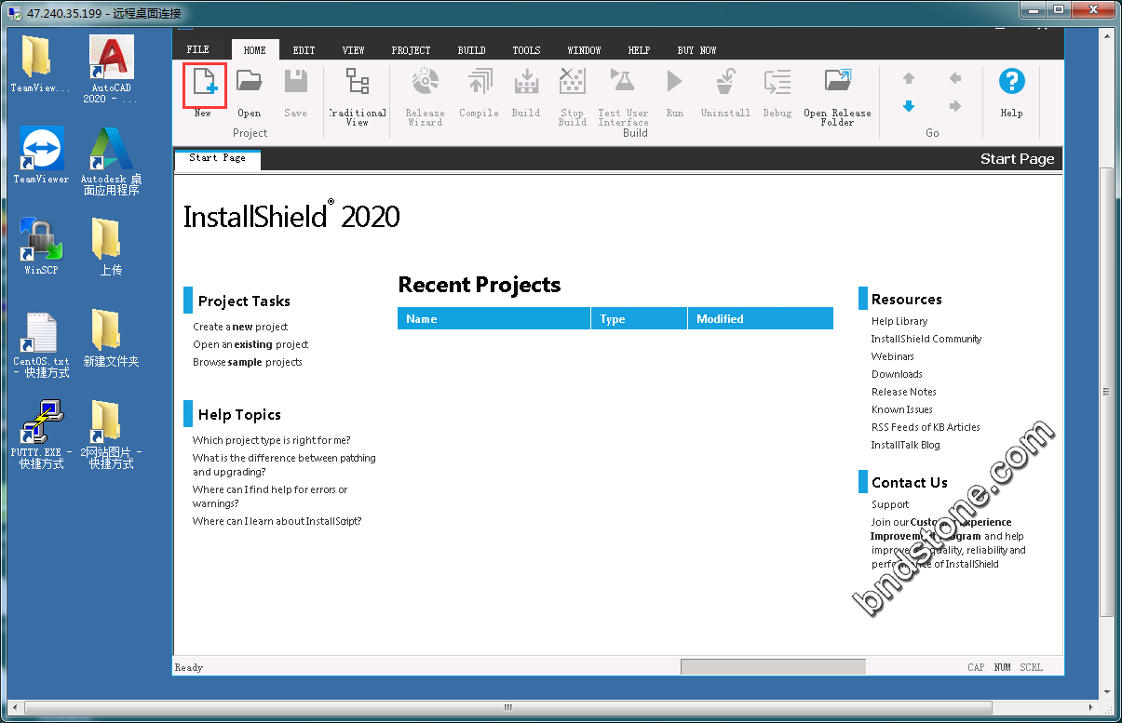
Task: Click 'Create a new project' link
Action: pyautogui.click(x=240, y=327)
